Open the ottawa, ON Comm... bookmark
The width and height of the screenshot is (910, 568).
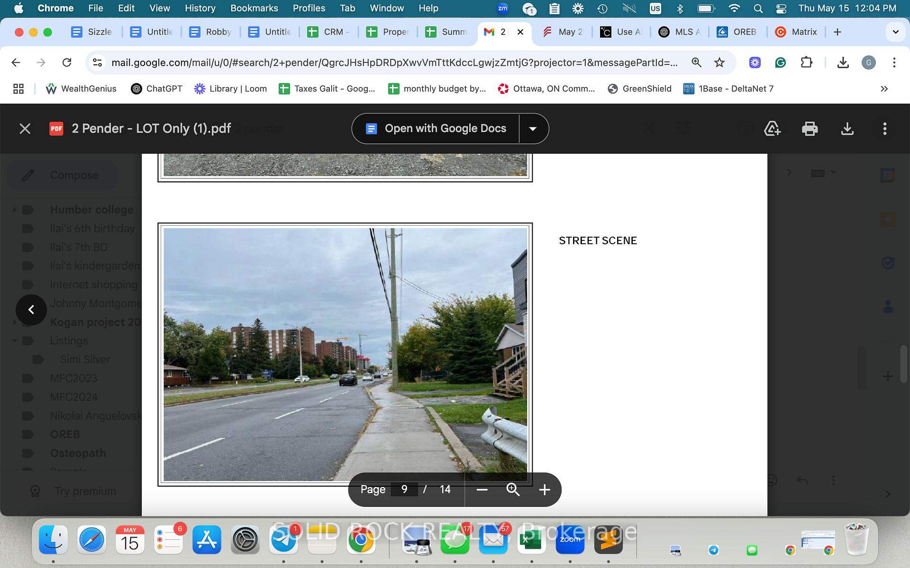coord(546,89)
